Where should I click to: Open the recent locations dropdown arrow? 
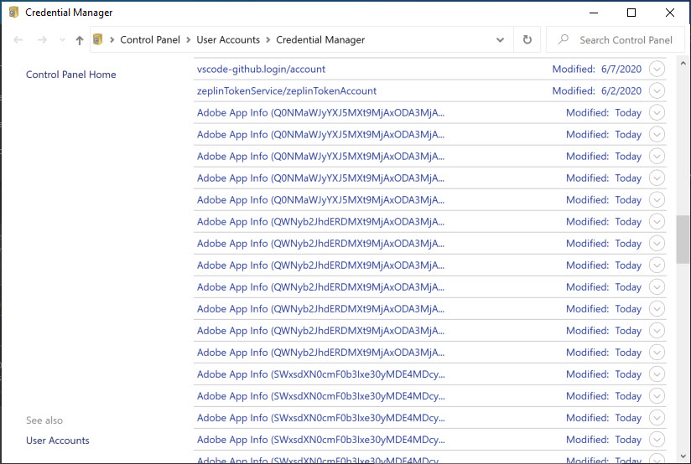[x=62, y=40]
